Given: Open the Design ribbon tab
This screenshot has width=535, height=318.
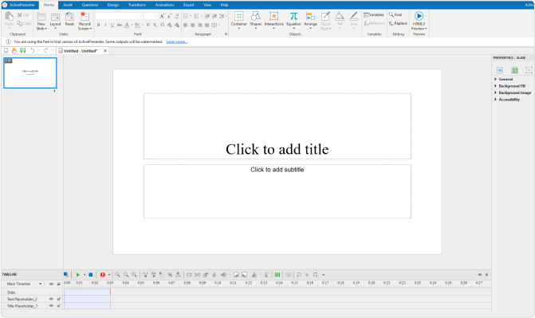Looking at the screenshot, I should [x=113, y=5].
